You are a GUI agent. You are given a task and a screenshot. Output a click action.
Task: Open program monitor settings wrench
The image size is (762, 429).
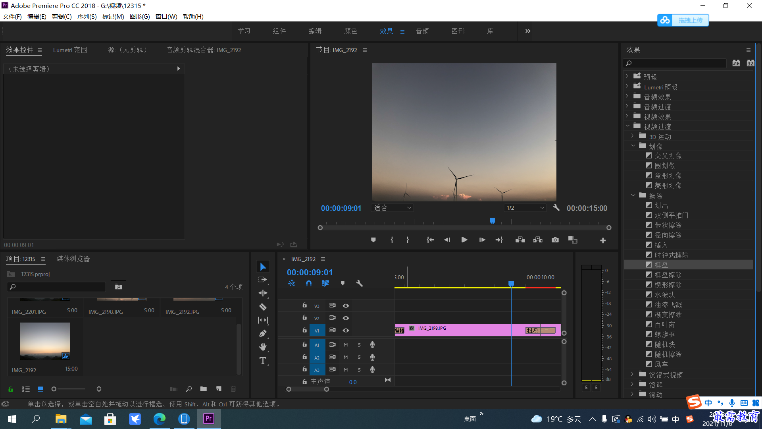[556, 208]
